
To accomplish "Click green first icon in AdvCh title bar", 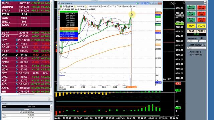I will 136,3.
